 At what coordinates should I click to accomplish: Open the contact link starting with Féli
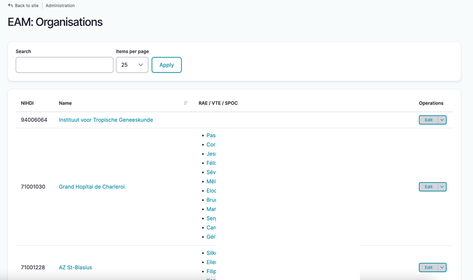pos(211,163)
